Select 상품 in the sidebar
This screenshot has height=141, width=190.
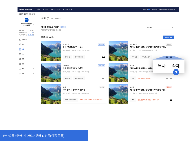pos(23,49)
